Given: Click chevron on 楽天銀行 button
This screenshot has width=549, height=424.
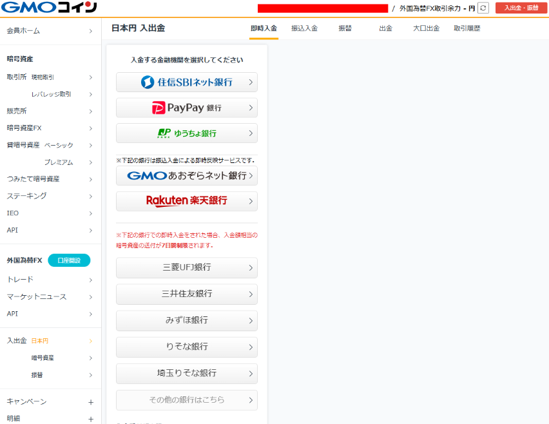Looking at the screenshot, I should point(251,201).
